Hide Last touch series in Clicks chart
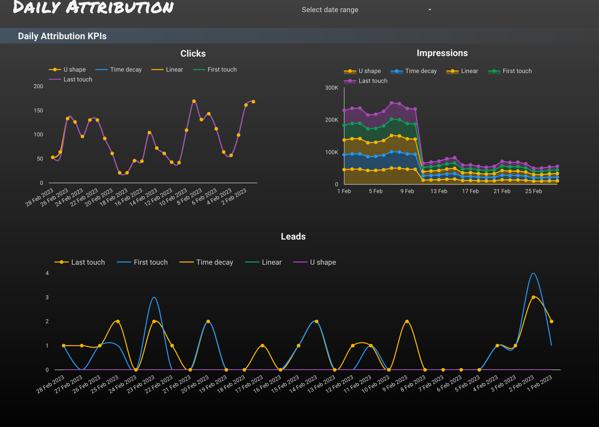The image size is (599, 427). point(78,79)
